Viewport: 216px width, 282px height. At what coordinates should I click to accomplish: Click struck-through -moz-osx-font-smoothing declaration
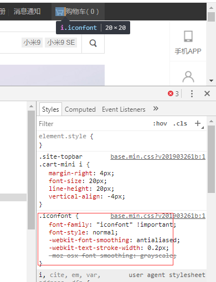point(112,255)
